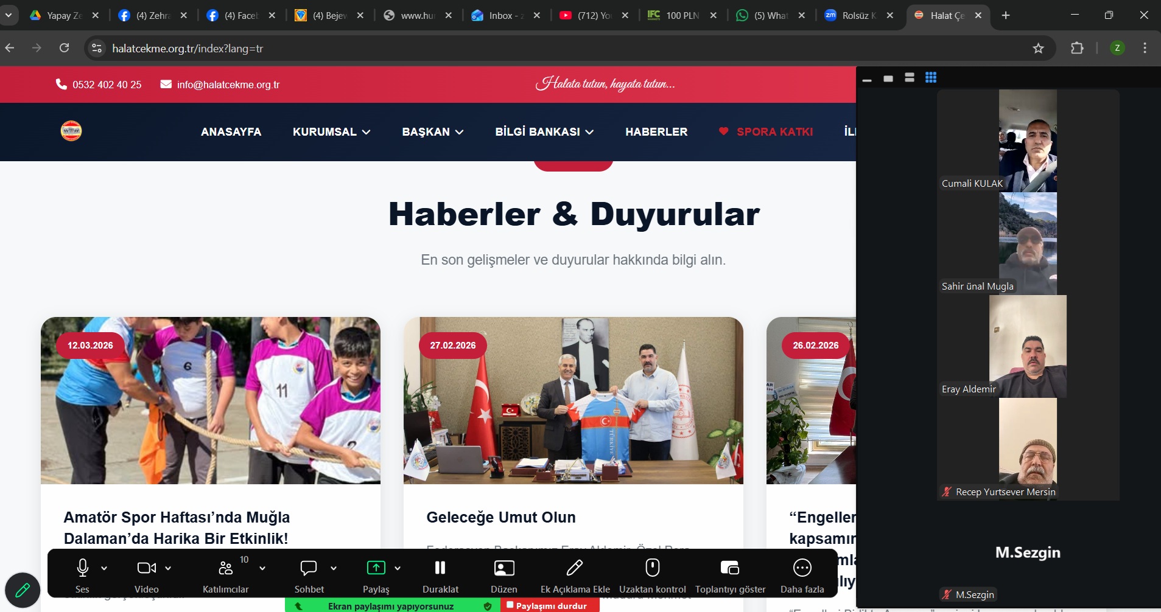Mute the microphone with the Ses icon
The width and height of the screenshot is (1161, 612).
[x=83, y=568]
